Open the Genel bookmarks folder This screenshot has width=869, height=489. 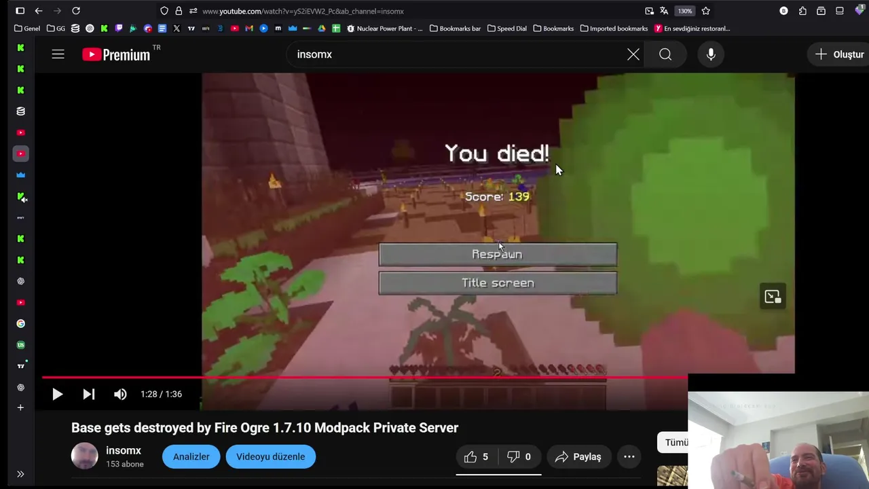tap(27, 29)
